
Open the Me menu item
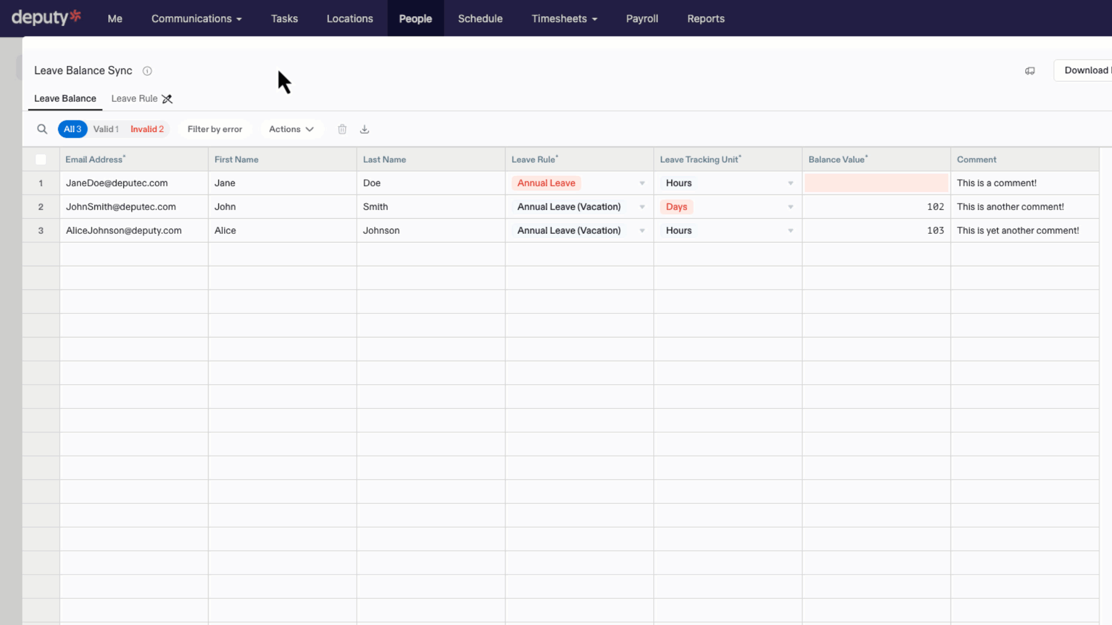(115, 19)
